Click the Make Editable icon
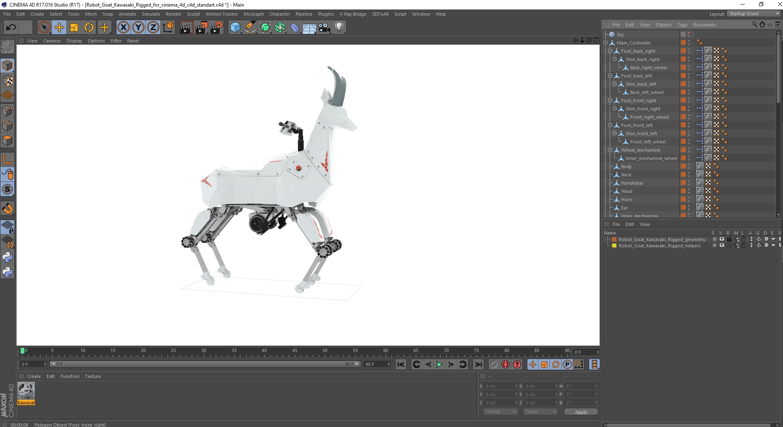 tap(7, 47)
